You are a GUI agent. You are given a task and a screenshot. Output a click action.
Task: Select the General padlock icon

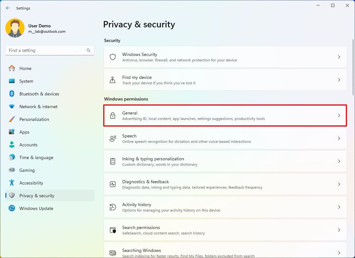point(112,115)
